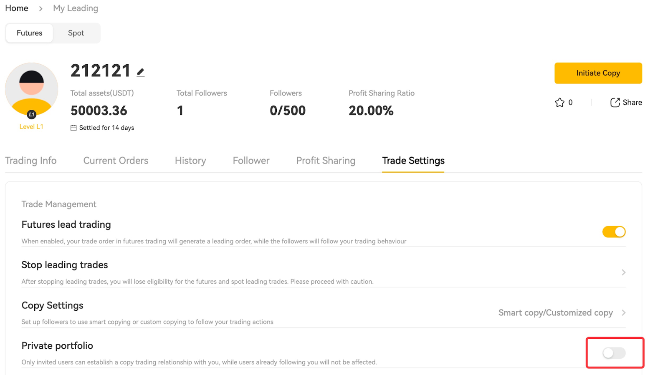The width and height of the screenshot is (668, 375).
Task: Navigate to Home in the breadcrumb
Action: [17, 8]
